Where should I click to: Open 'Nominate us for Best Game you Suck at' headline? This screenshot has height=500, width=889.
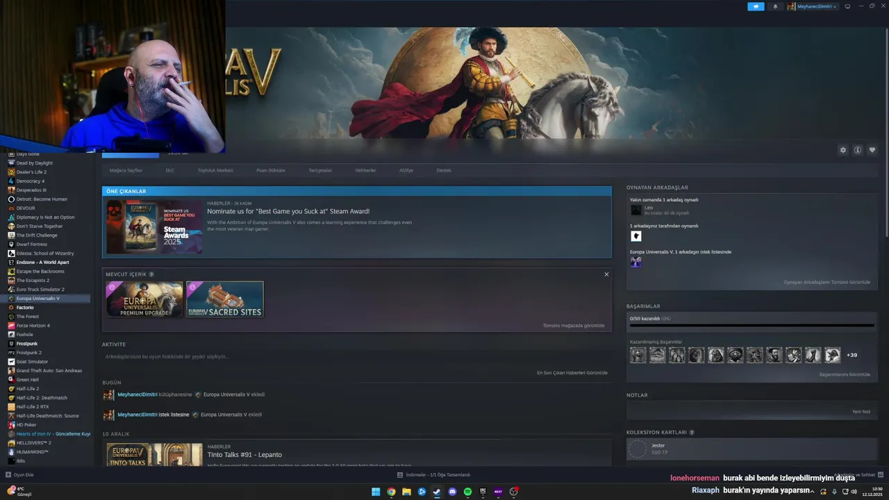tap(288, 211)
